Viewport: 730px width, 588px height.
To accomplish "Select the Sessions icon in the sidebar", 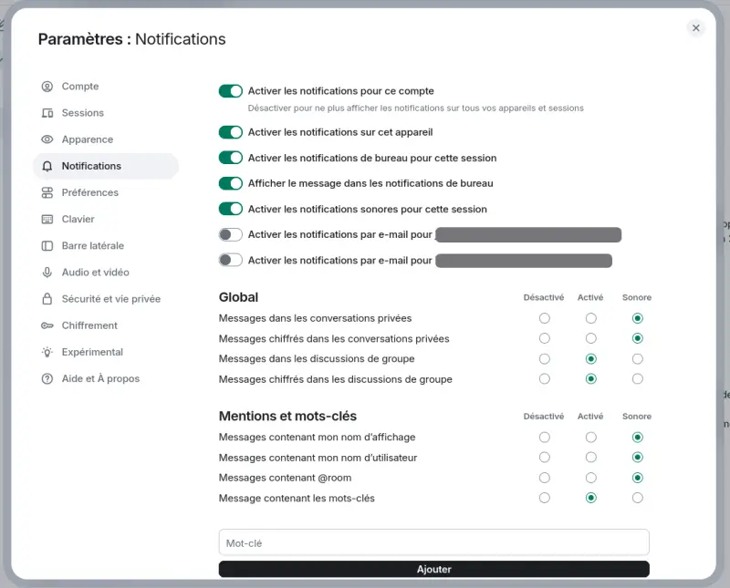I will (47, 113).
